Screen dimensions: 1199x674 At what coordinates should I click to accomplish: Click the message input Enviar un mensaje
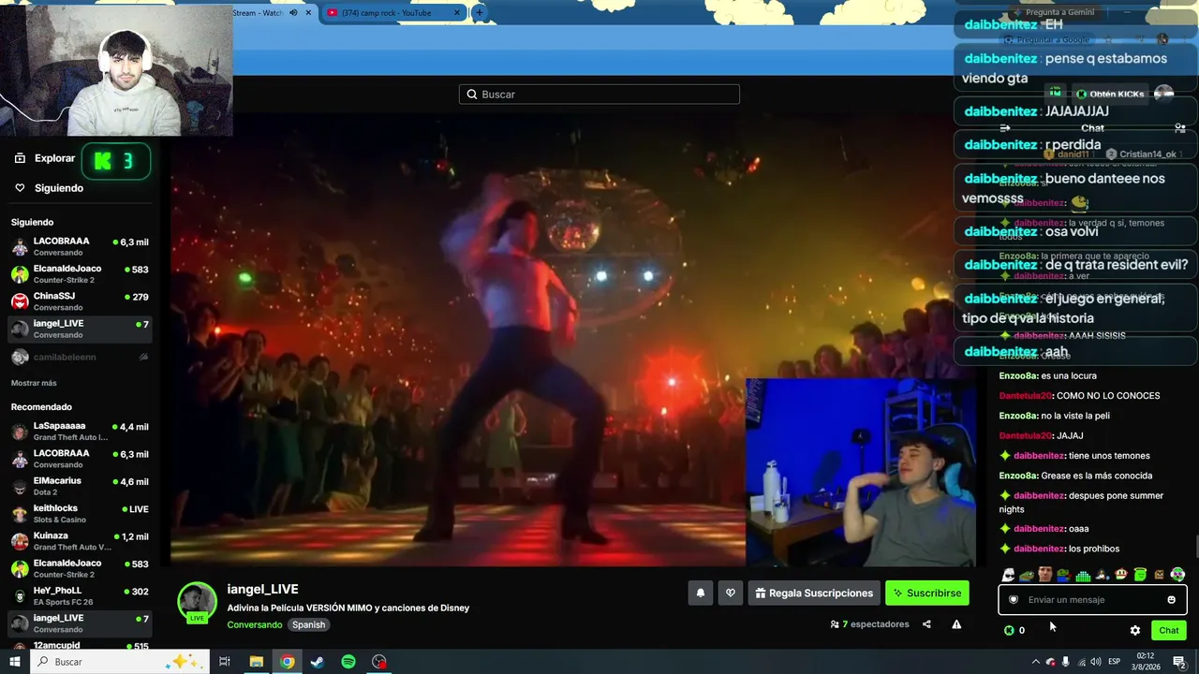coord(1092,600)
